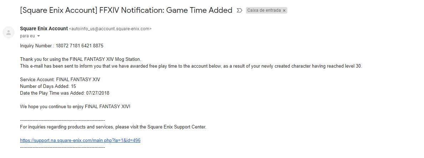Screen dimensions: 424x158
Task: Click the For inquiries regarding products sentence
Action: click(x=113, y=127)
